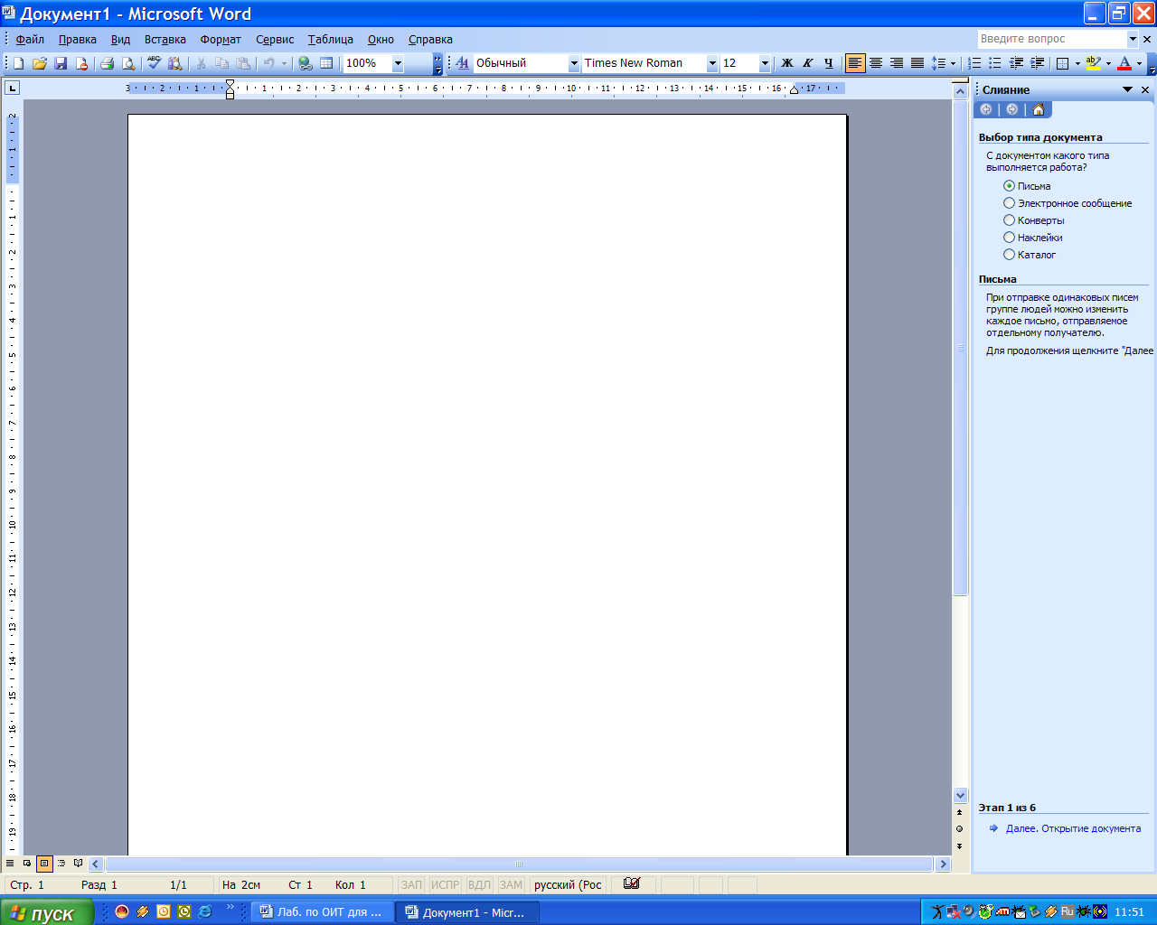Apply bold with the Ж button
This screenshot has width=1157, height=925.
point(786,63)
